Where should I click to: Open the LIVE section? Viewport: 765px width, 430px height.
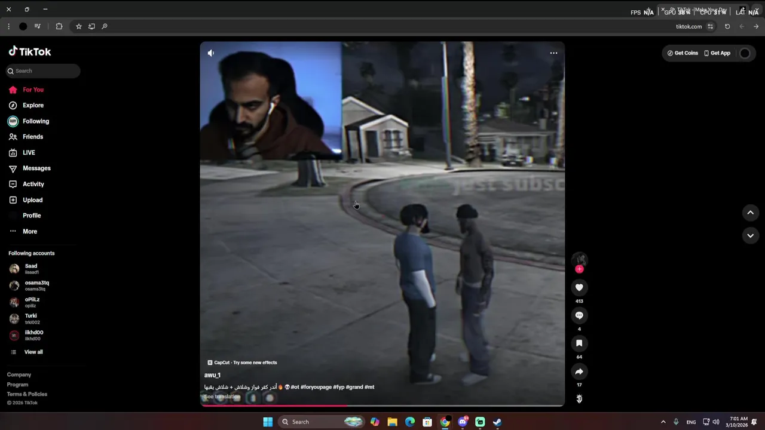pyautogui.click(x=23, y=153)
